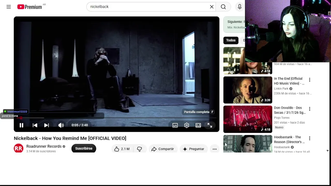The height and width of the screenshot is (186, 331).
Task: Like the video with 2.1 M likes
Action: point(122,149)
